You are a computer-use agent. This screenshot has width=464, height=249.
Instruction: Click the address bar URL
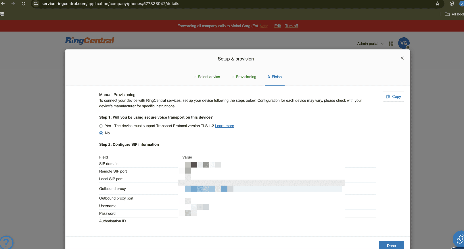tap(110, 4)
